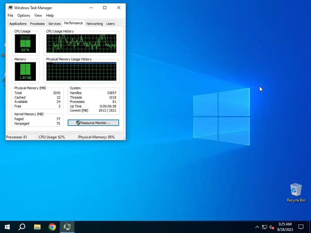
Task: Open the View menu
Action: click(x=38, y=15)
